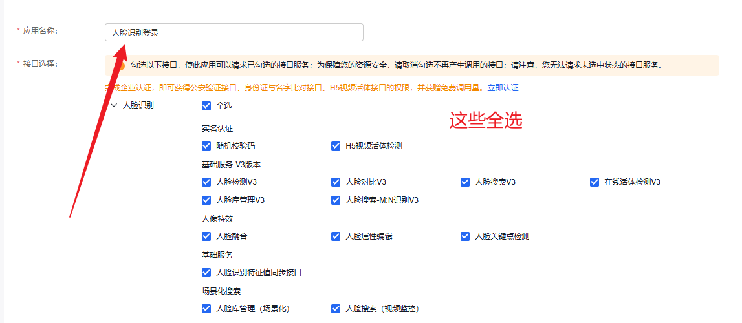Toggle 人脸搜索-M:N识别V3 checkbox

[x=336, y=200]
